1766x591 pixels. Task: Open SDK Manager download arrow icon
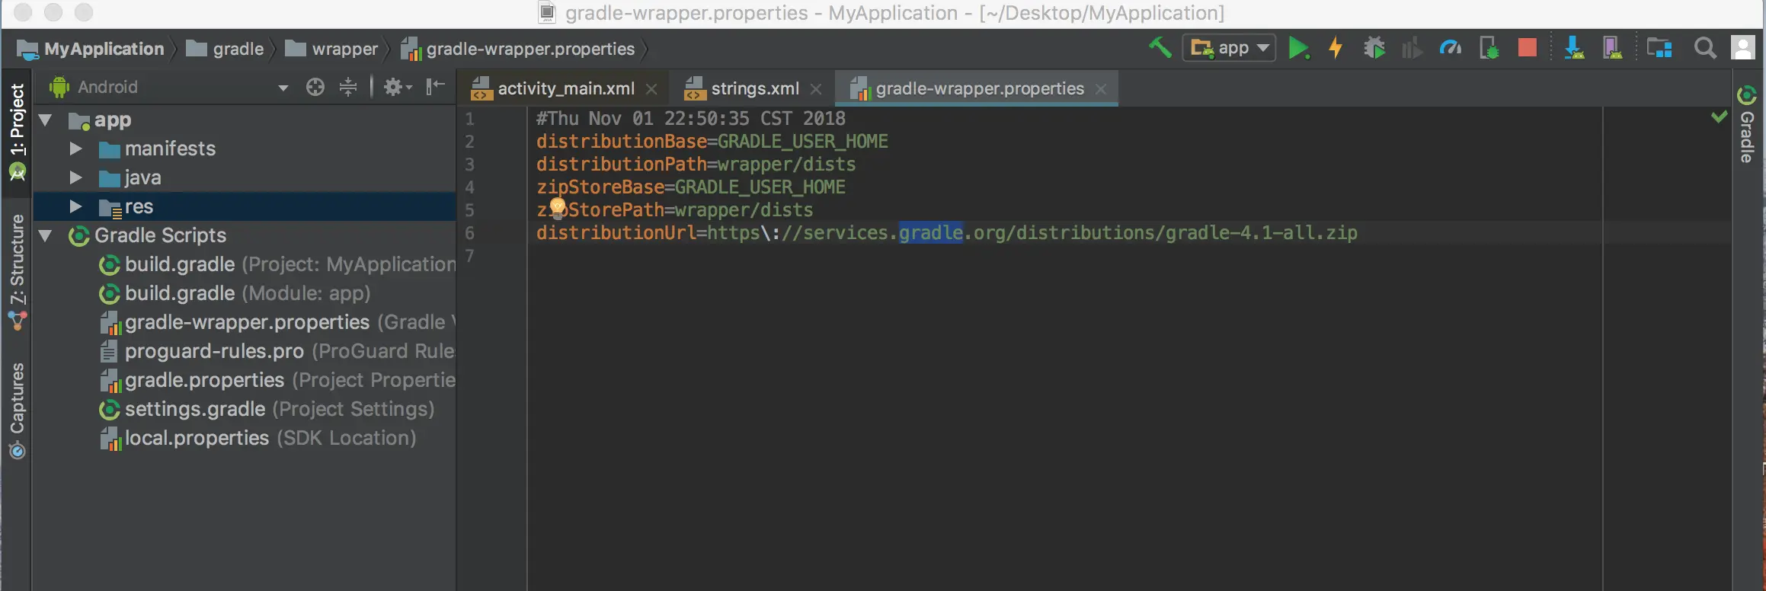point(1573,48)
